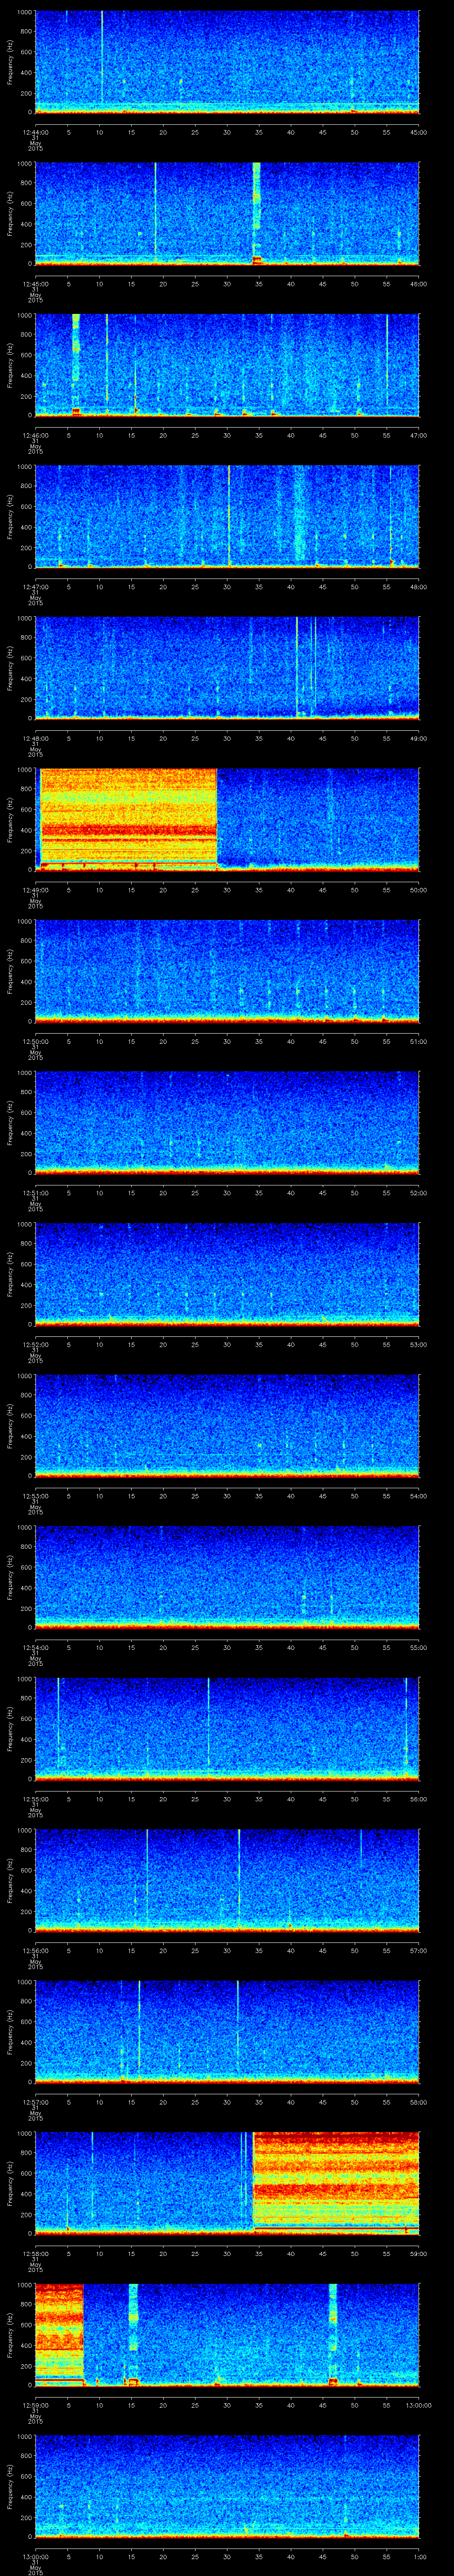
Task: Click the 12:51:00 start time label
Action: point(35,1193)
